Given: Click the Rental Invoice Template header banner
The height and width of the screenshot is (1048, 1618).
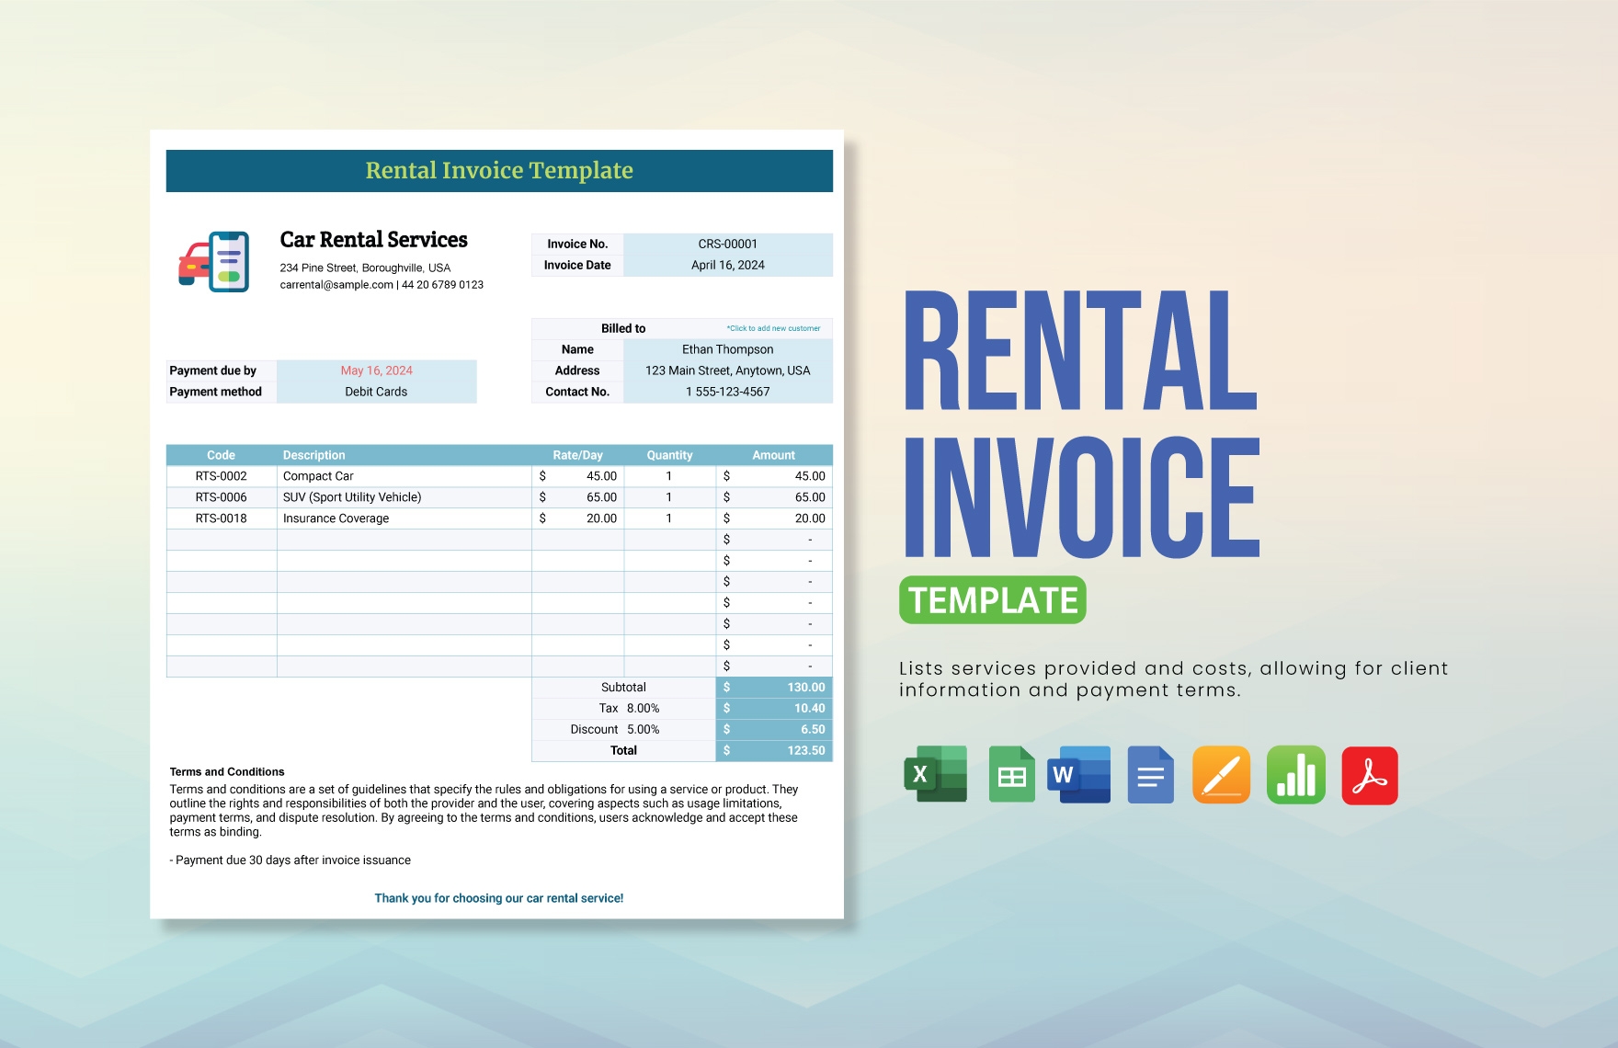Looking at the screenshot, I should [x=499, y=171].
